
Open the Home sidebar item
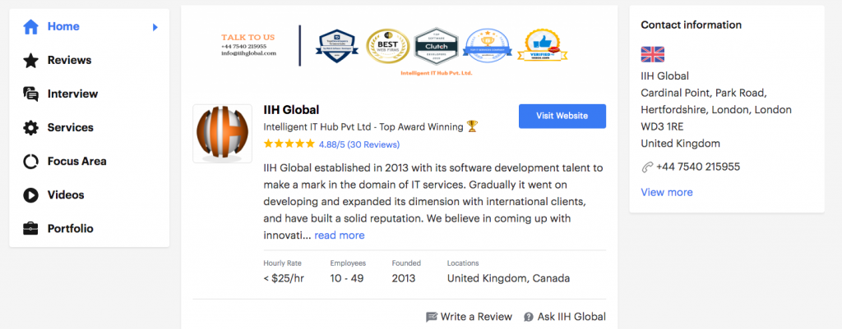89,27
